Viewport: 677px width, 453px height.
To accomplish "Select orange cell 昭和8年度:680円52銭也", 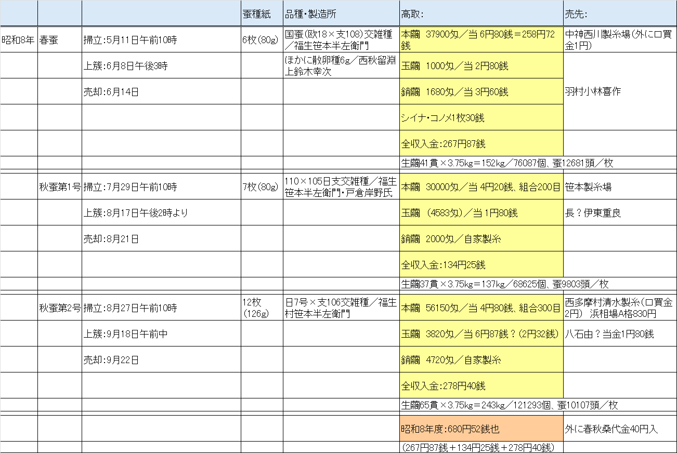I will [481, 429].
